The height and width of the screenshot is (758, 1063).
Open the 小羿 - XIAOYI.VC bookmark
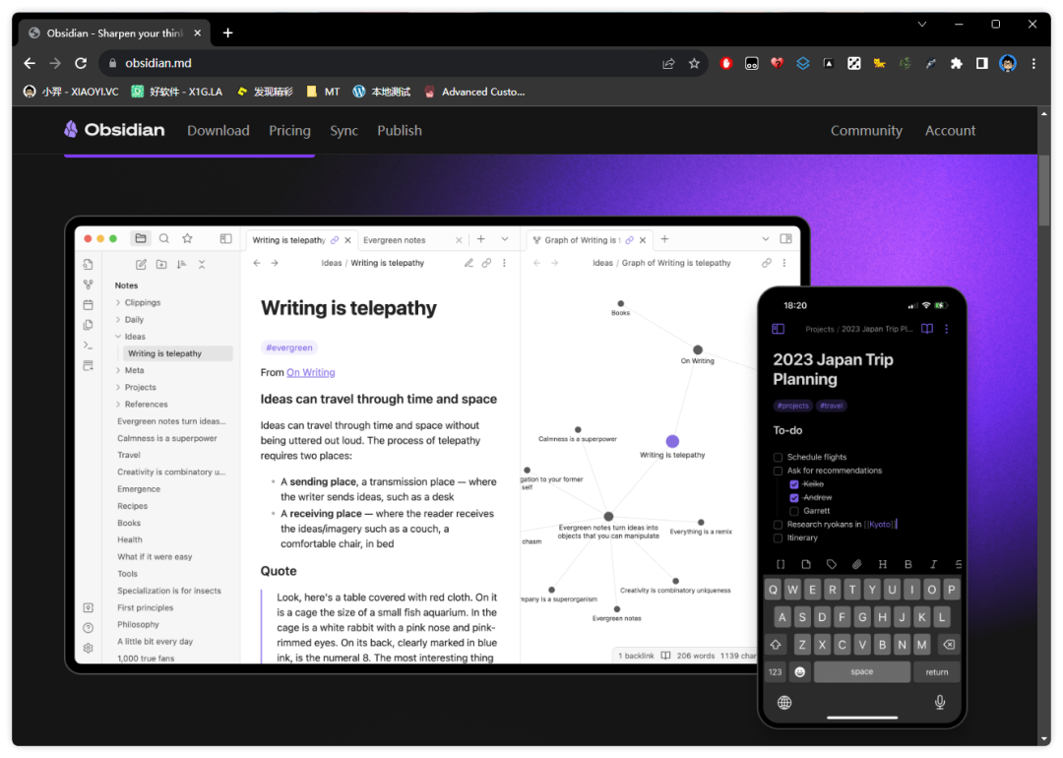tap(71, 92)
